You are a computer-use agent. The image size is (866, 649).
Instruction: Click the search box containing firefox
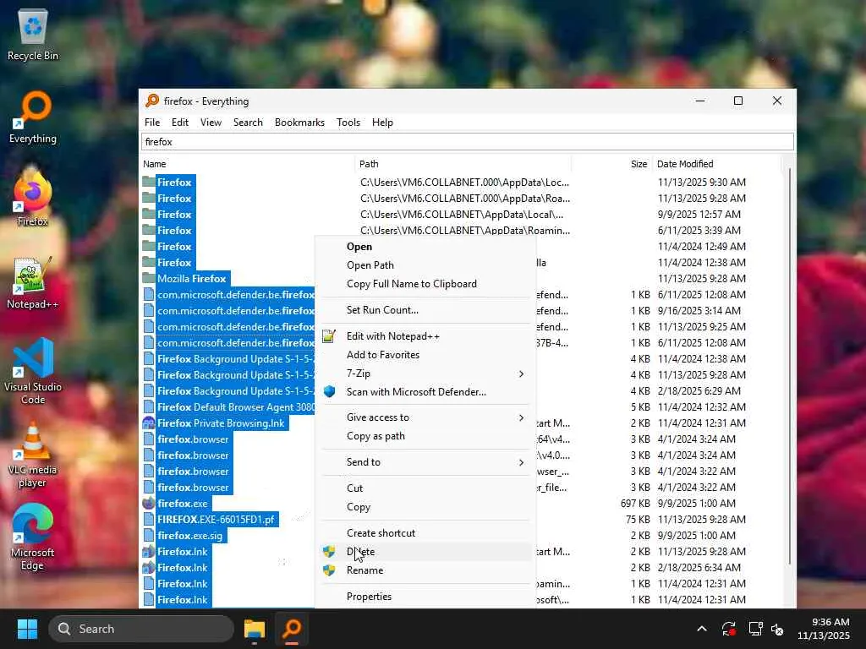[467, 142]
